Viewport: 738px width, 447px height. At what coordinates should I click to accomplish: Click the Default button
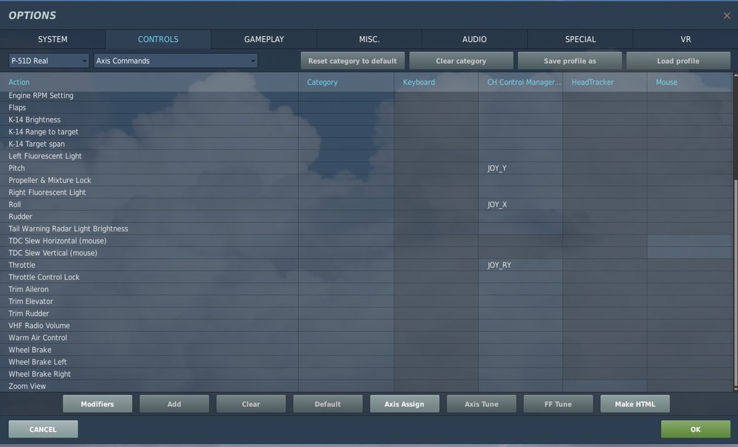(328, 403)
